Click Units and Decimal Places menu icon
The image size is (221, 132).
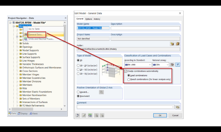(x=26, y=39)
